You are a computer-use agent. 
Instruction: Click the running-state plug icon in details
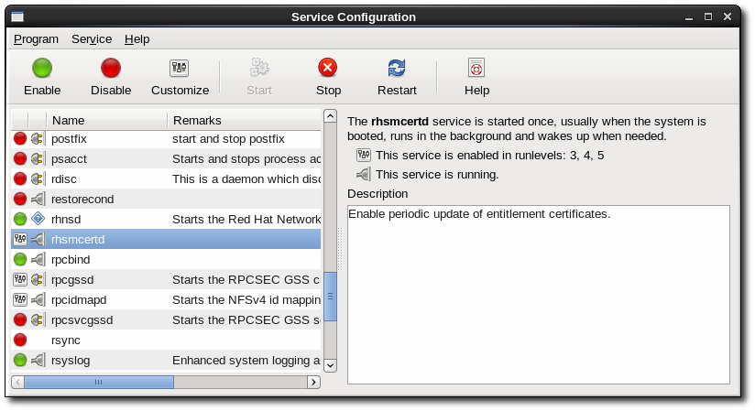tap(364, 174)
